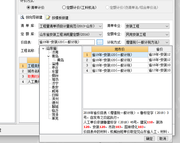
Task: Select 省19年-安装120(一般计税) in 地市价 column
Action: point(120,55)
